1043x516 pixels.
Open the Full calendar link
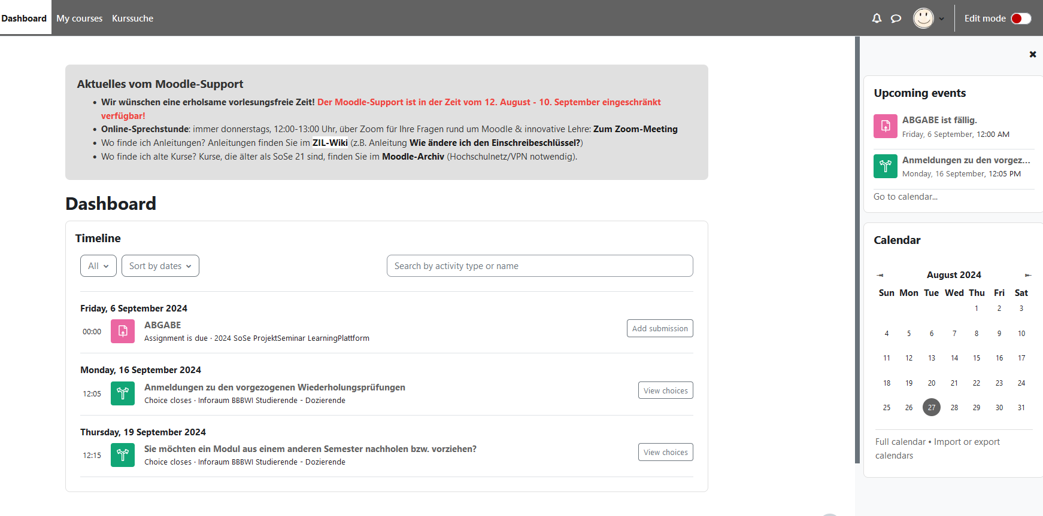coord(900,442)
